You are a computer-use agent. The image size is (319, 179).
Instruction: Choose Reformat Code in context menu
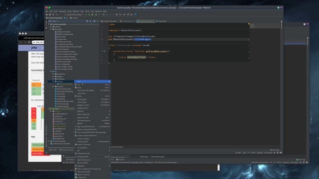coord(93,118)
